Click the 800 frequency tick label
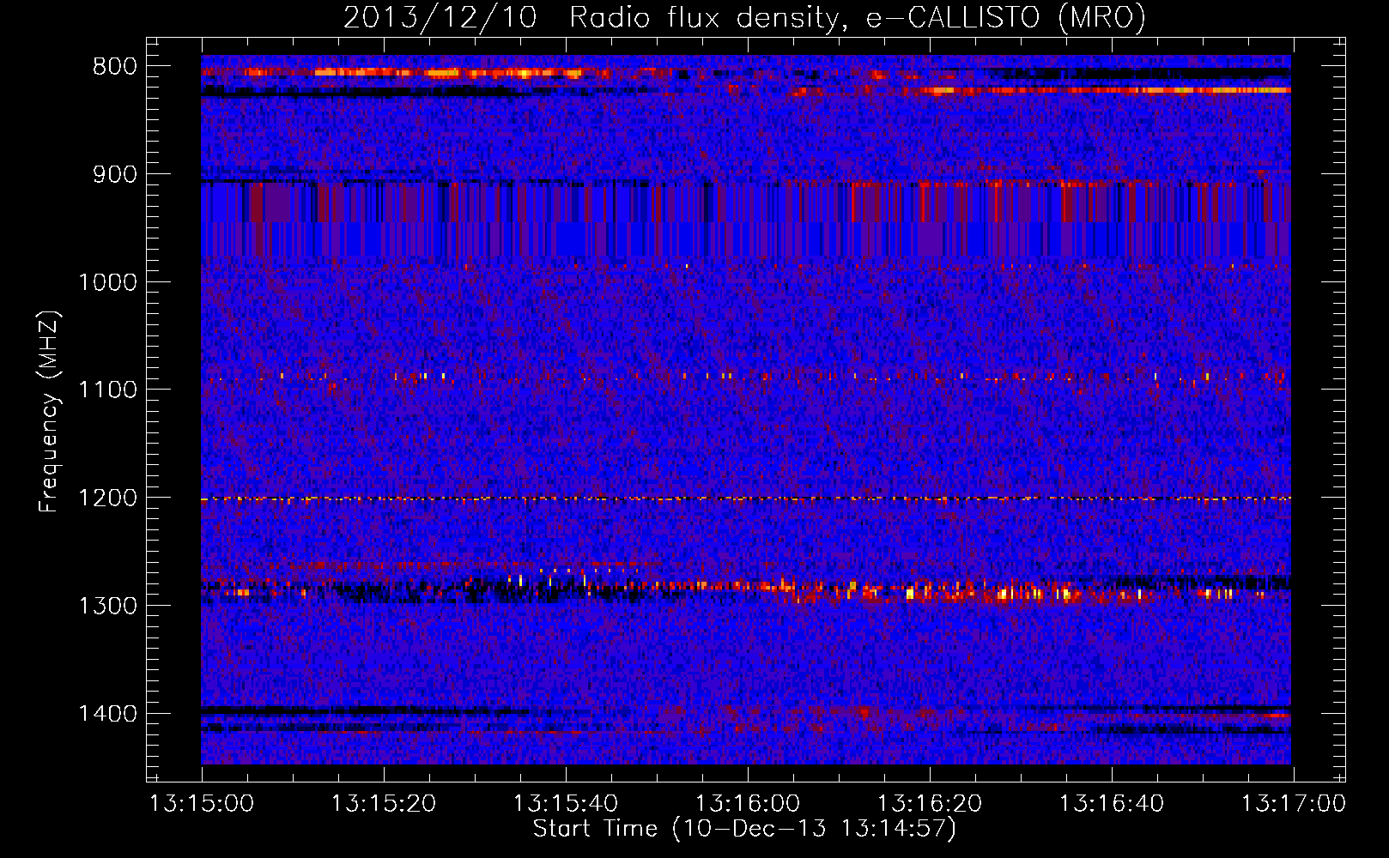The image size is (1389, 858). 114,67
